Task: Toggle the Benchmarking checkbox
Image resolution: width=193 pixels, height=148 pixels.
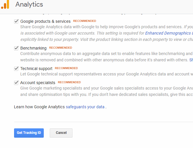Action: [16, 48]
